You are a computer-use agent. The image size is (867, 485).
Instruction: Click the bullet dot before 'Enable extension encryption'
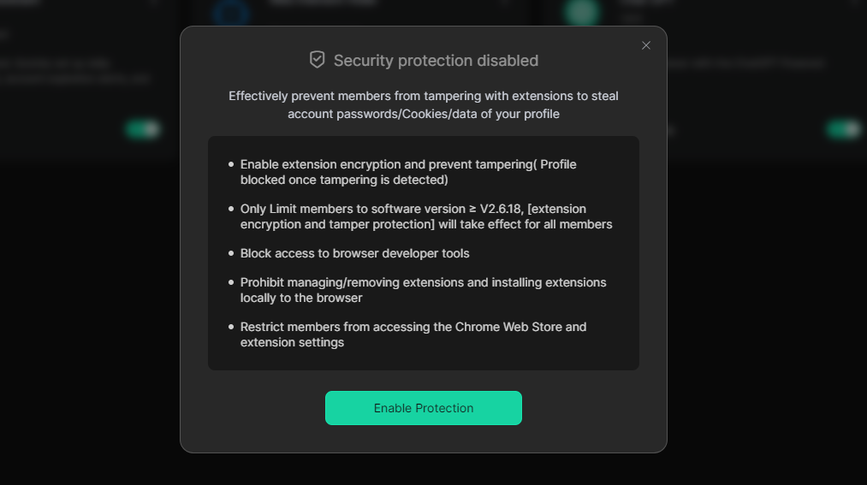point(231,164)
